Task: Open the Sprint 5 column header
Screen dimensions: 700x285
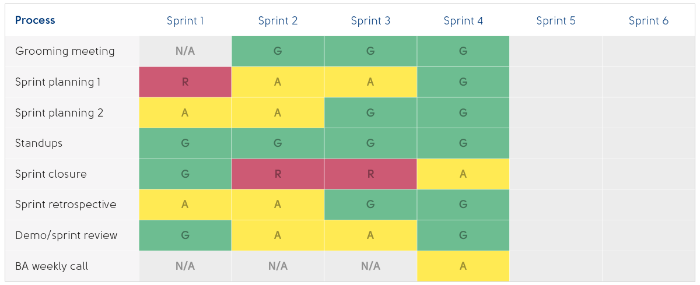Action: [x=556, y=21]
